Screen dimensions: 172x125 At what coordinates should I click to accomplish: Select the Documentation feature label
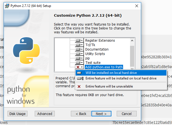(x=97, y=49)
